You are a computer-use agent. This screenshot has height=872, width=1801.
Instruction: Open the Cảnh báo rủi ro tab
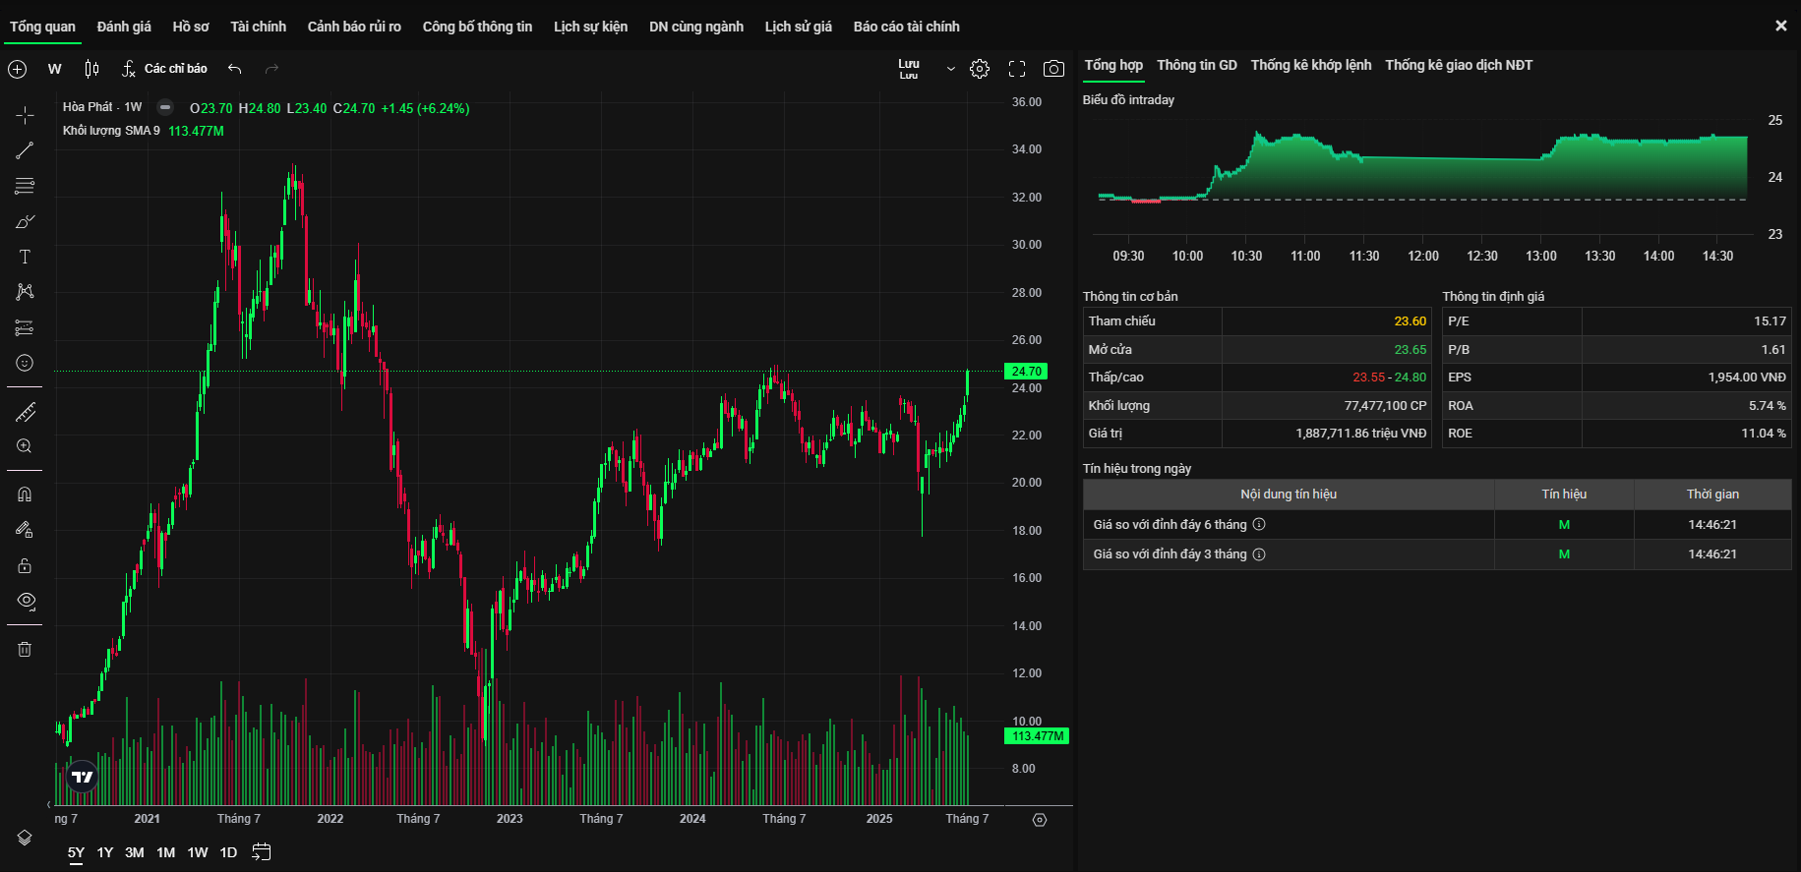pyautogui.click(x=354, y=27)
